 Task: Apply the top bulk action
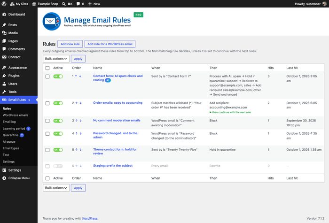point(78,59)
